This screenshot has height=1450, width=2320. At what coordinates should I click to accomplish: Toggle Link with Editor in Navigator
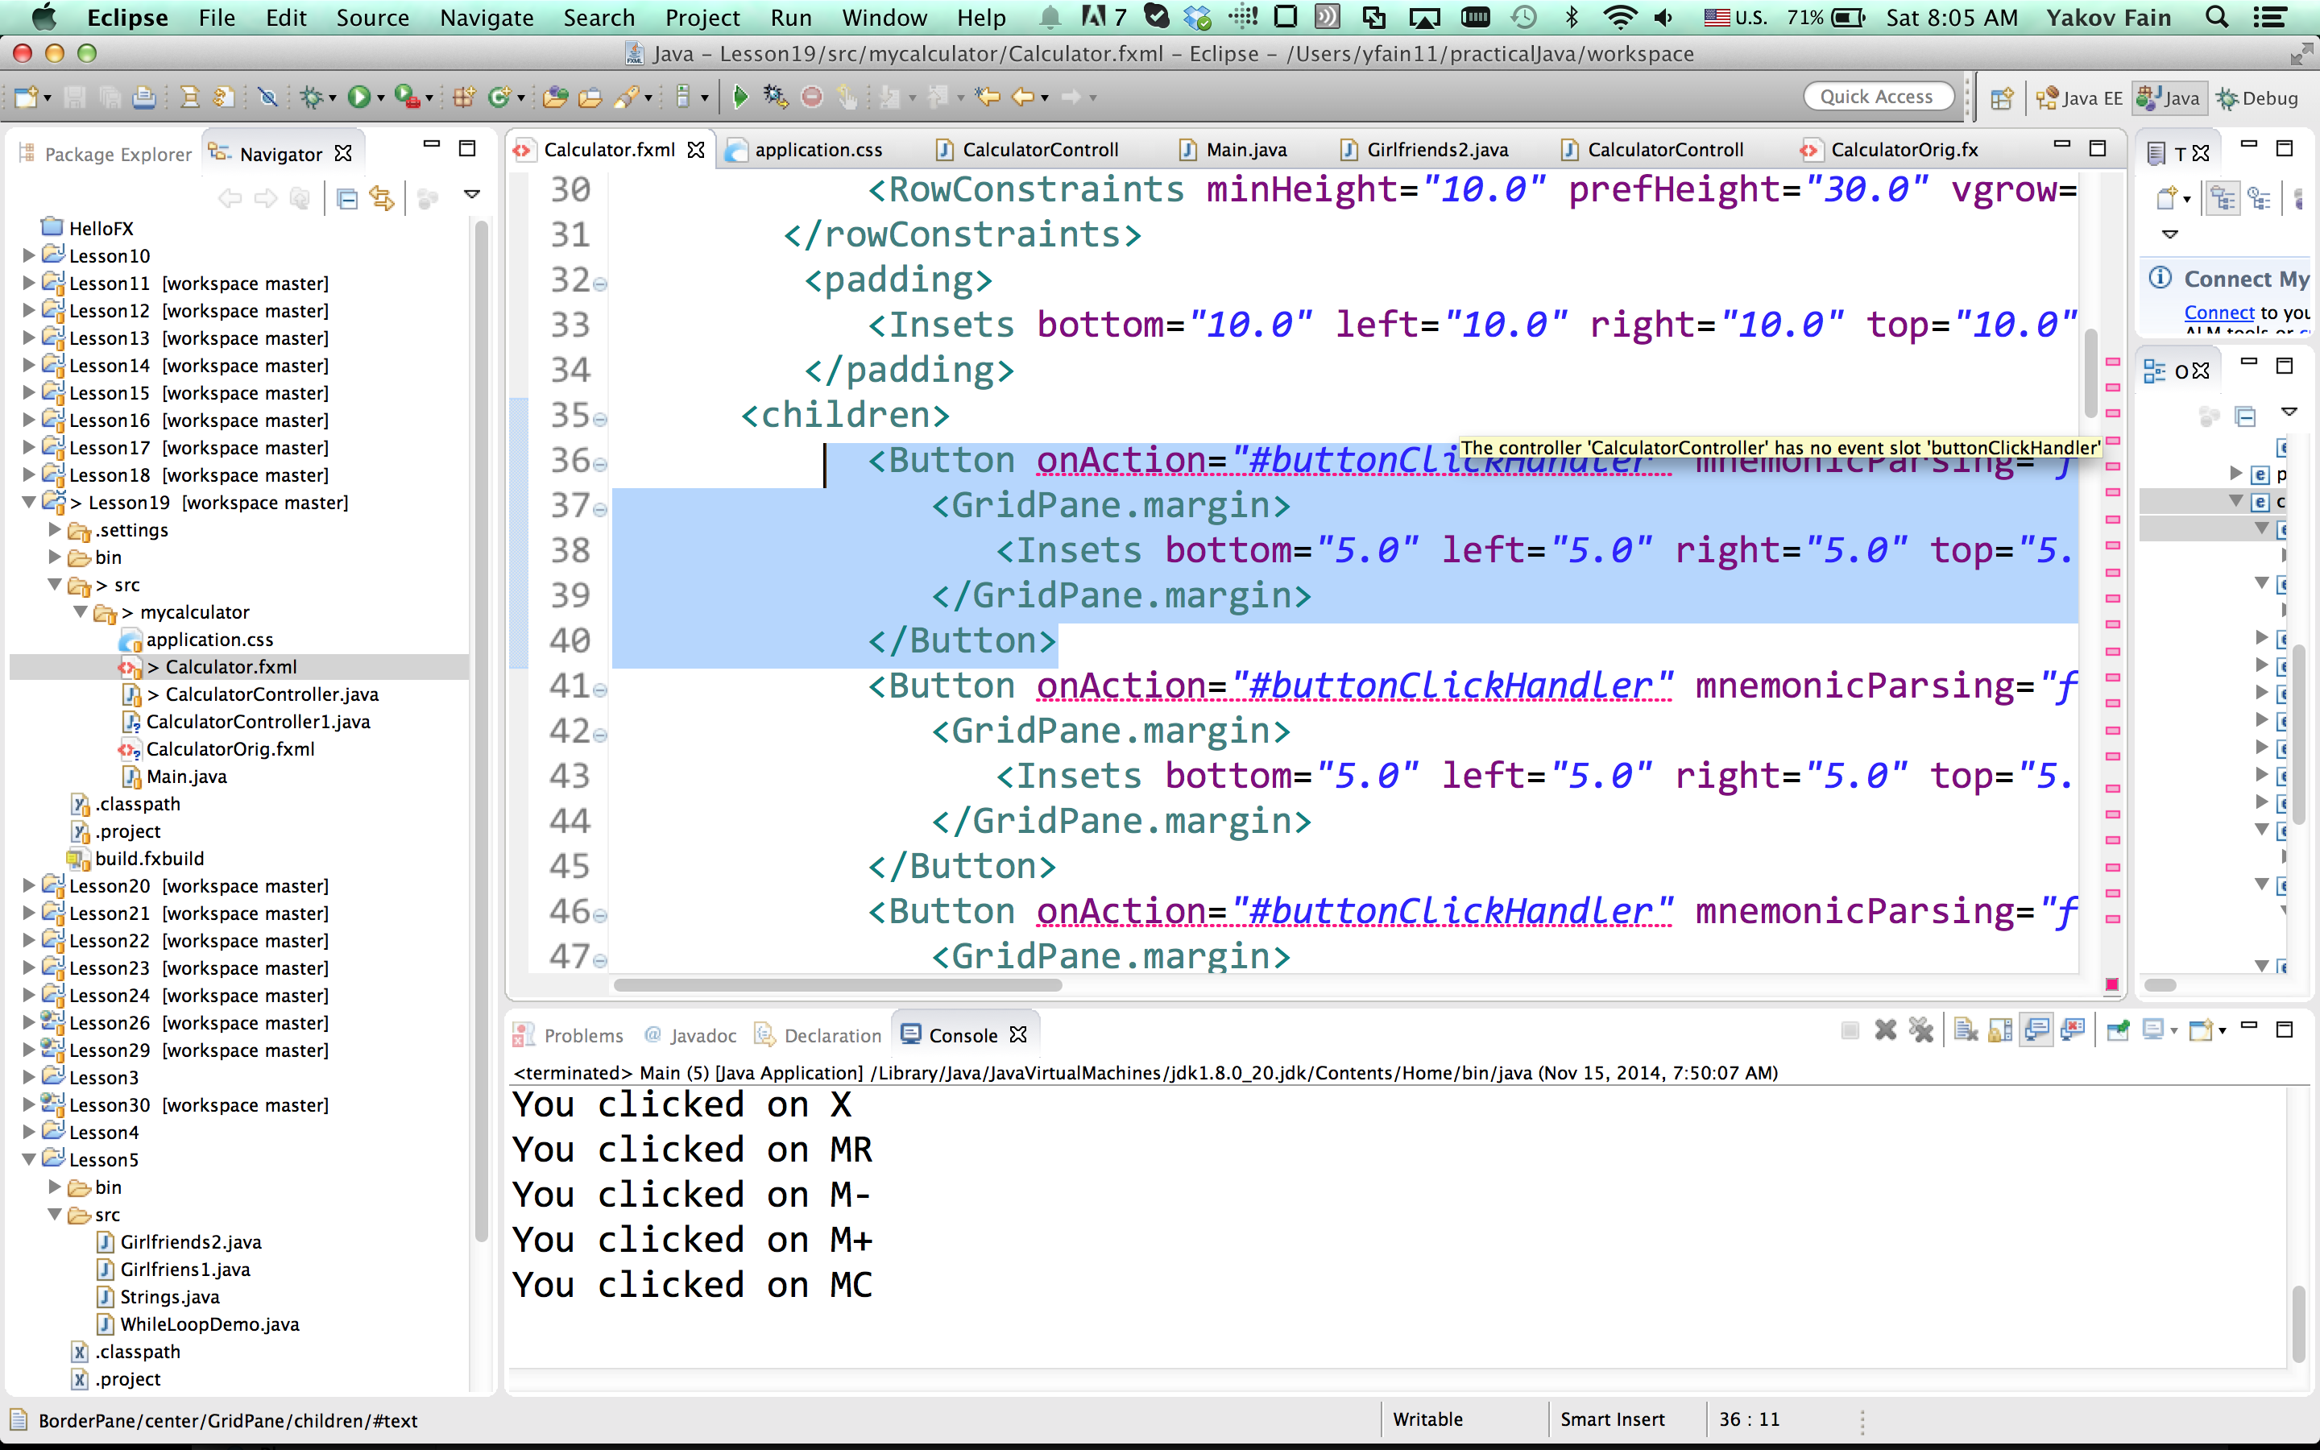pos(382,198)
